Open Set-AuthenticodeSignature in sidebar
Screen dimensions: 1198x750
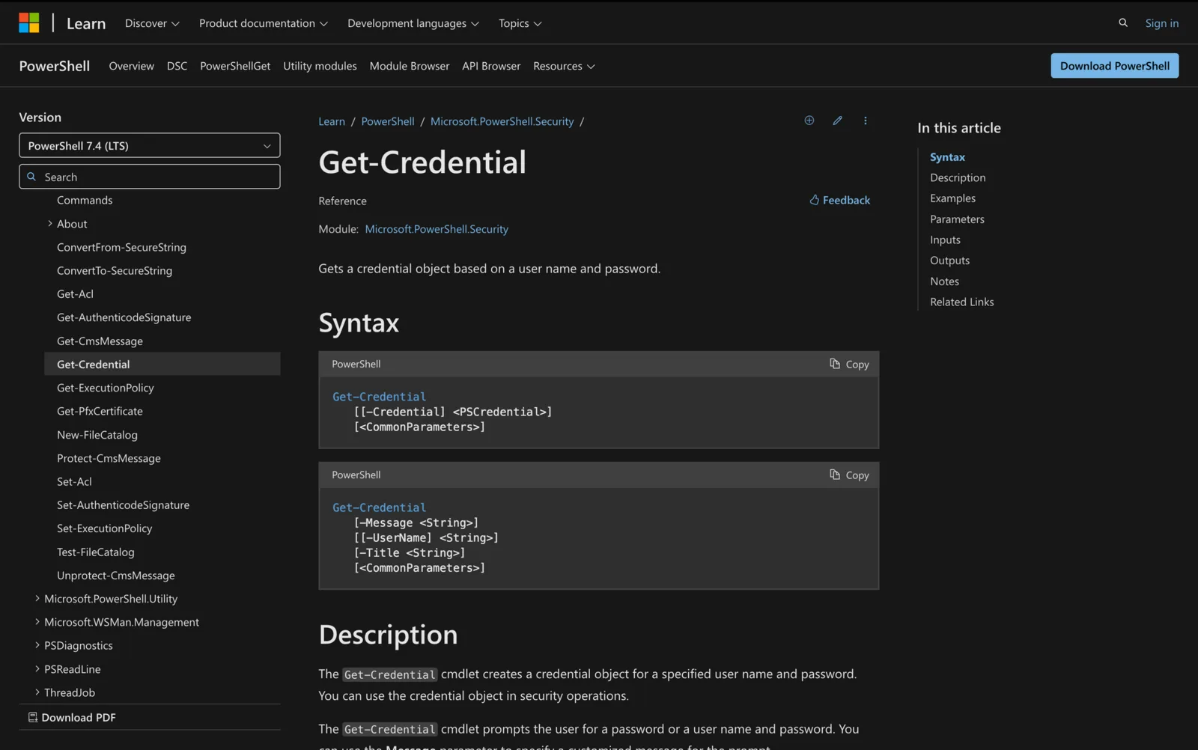coord(123,504)
